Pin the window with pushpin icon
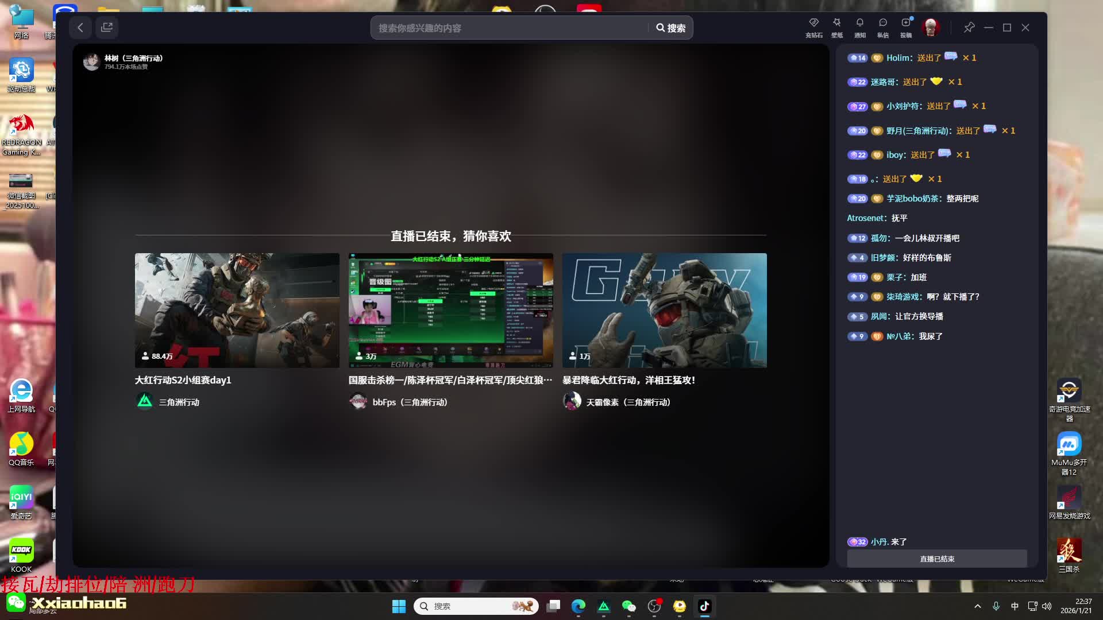Viewport: 1103px width, 620px height. pyautogui.click(x=969, y=28)
